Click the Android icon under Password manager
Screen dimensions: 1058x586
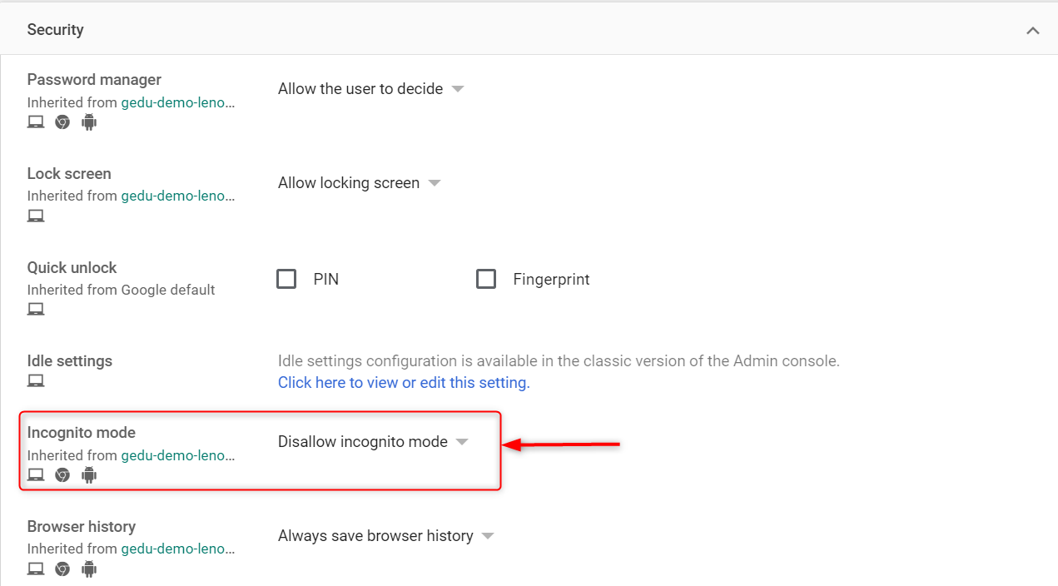coord(88,122)
